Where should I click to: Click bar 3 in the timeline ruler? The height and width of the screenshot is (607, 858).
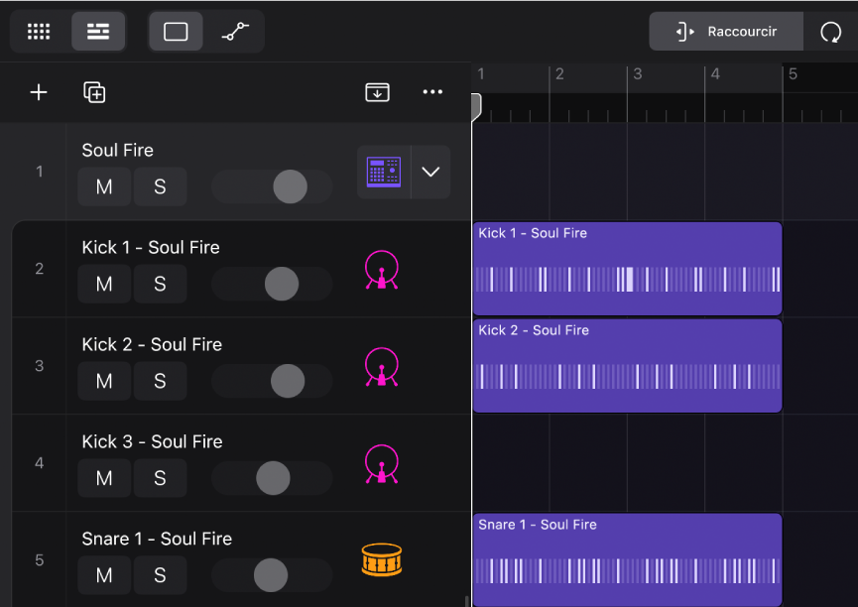640,73
